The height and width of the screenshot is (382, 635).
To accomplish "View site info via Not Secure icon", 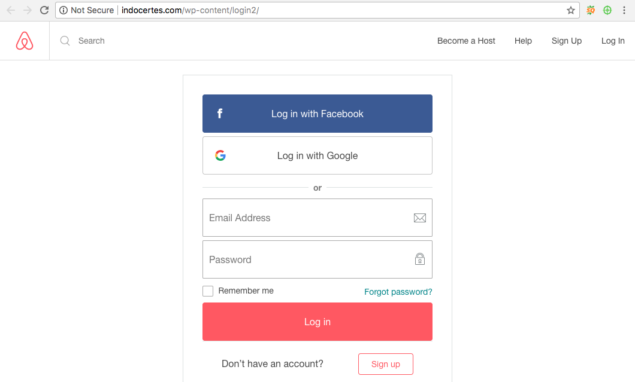I will click(x=63, y=10).
